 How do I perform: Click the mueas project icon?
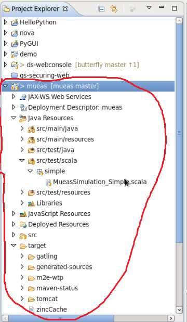(x=15, y=86)
